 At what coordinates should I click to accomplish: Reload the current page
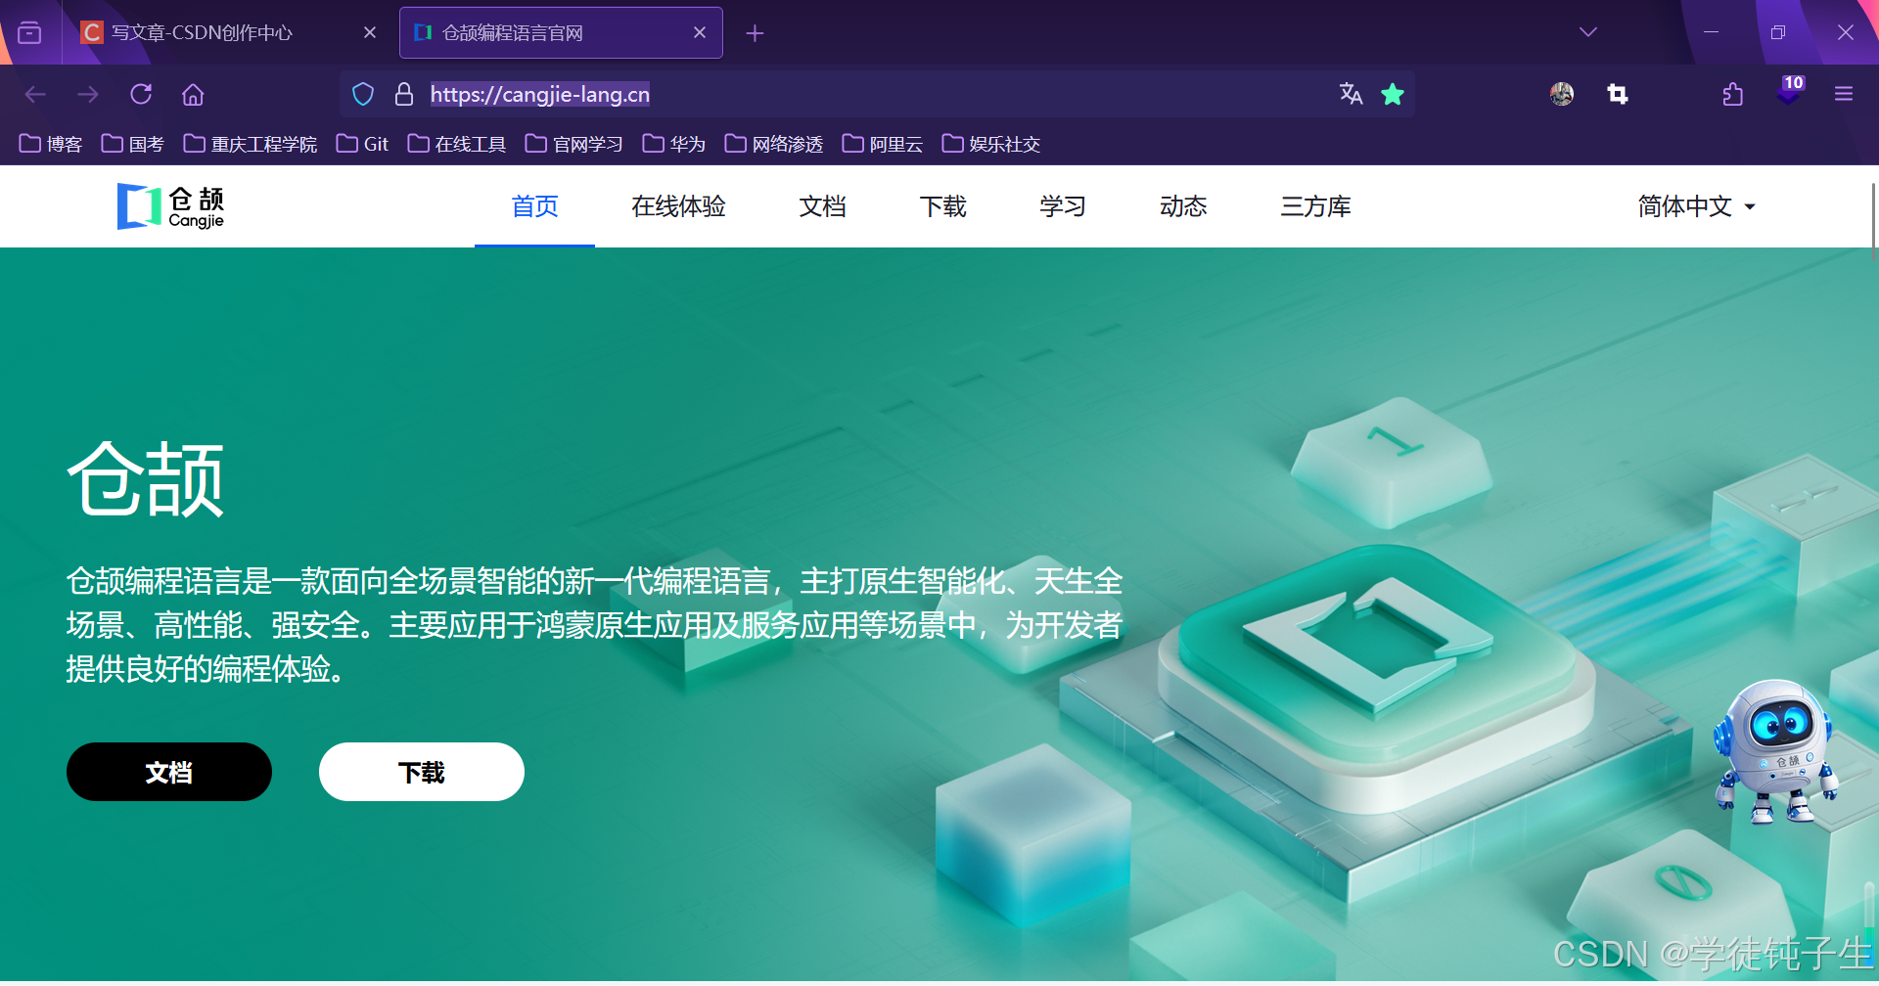pos(141,94)
